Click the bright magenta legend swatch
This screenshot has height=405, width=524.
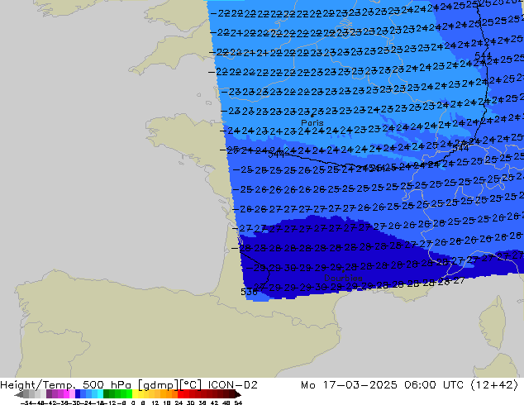pyautogui.click(x=66, y=394)
